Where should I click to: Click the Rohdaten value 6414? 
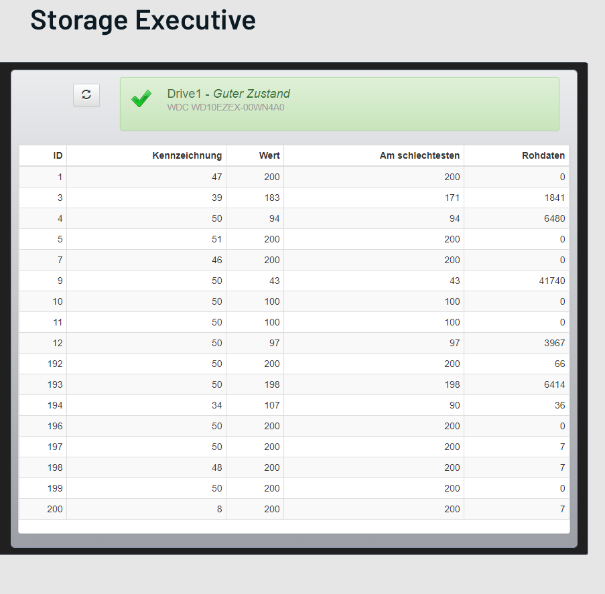(x=555, y=384)
